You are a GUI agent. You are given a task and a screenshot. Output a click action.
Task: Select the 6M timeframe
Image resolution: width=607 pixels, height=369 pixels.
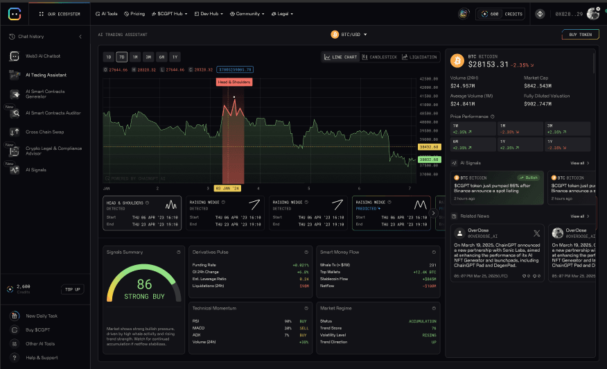(x=161, y=57)
